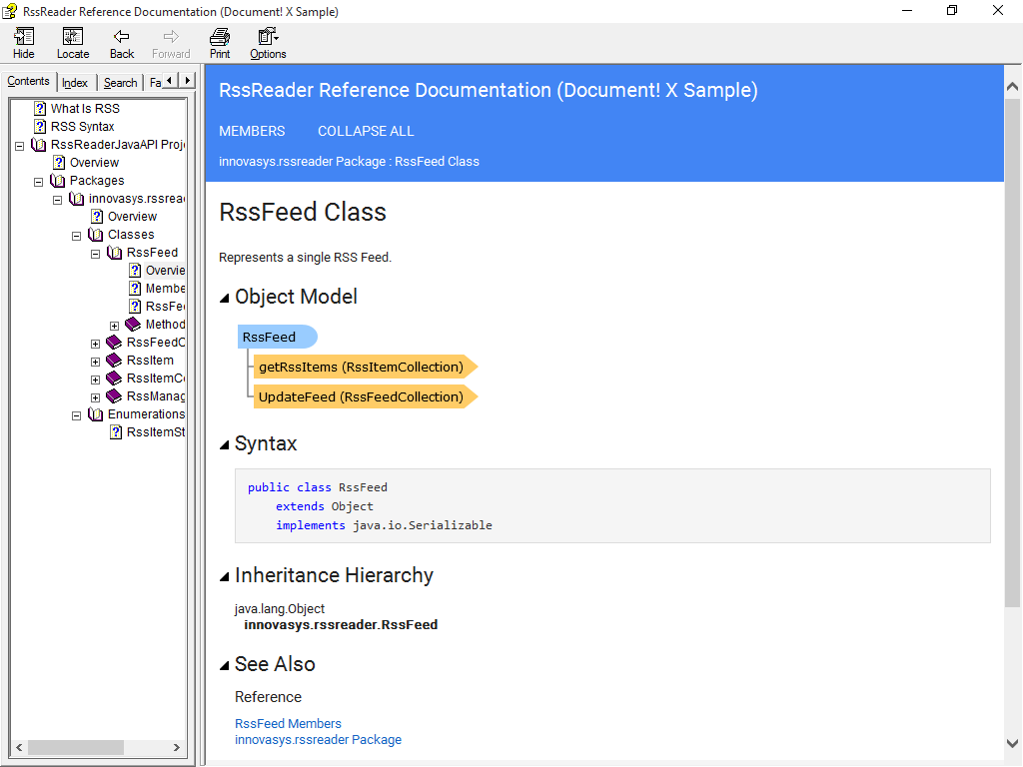Select the What Is RSS topic
The width and height of the screenshot is (1023, 767).
coord(85,108)
